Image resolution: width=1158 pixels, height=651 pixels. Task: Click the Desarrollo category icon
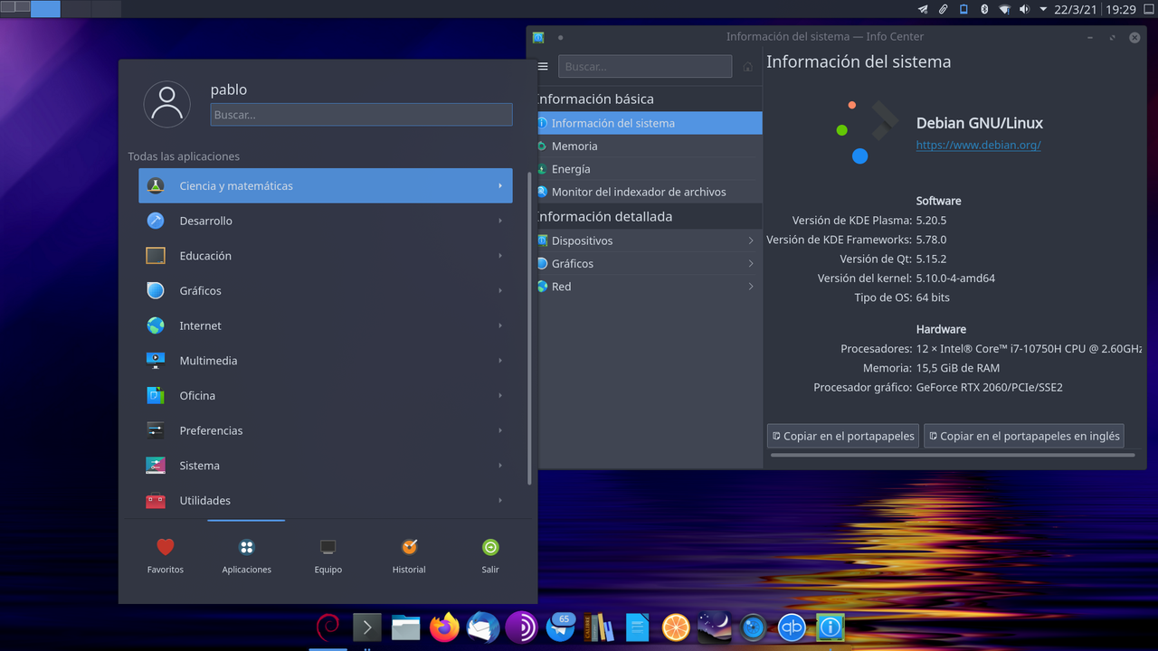coord(156,221)
